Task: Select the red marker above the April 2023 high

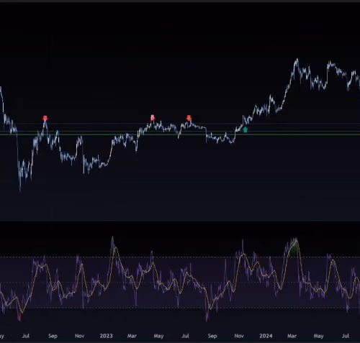Action: tap(153, 118)
